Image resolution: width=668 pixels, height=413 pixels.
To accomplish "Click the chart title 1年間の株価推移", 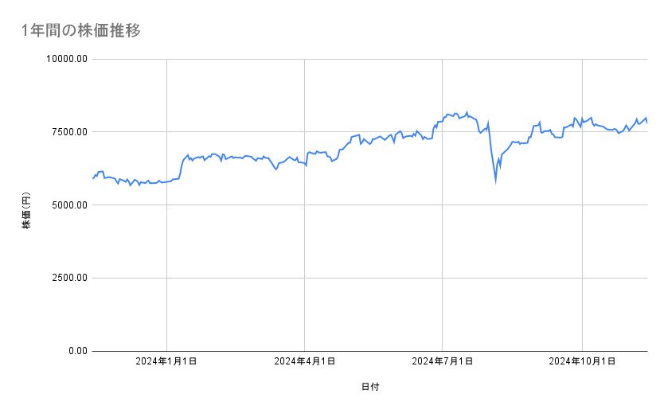I will (x=82, y=31).
